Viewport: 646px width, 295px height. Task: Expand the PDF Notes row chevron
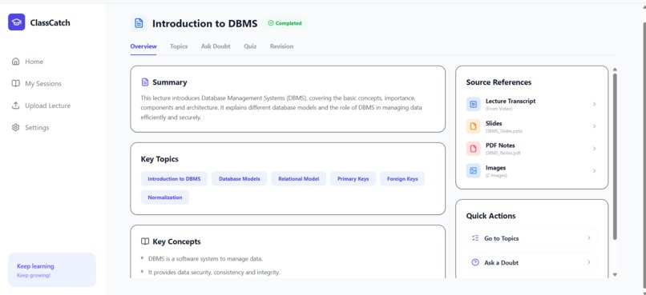[594, 149]
